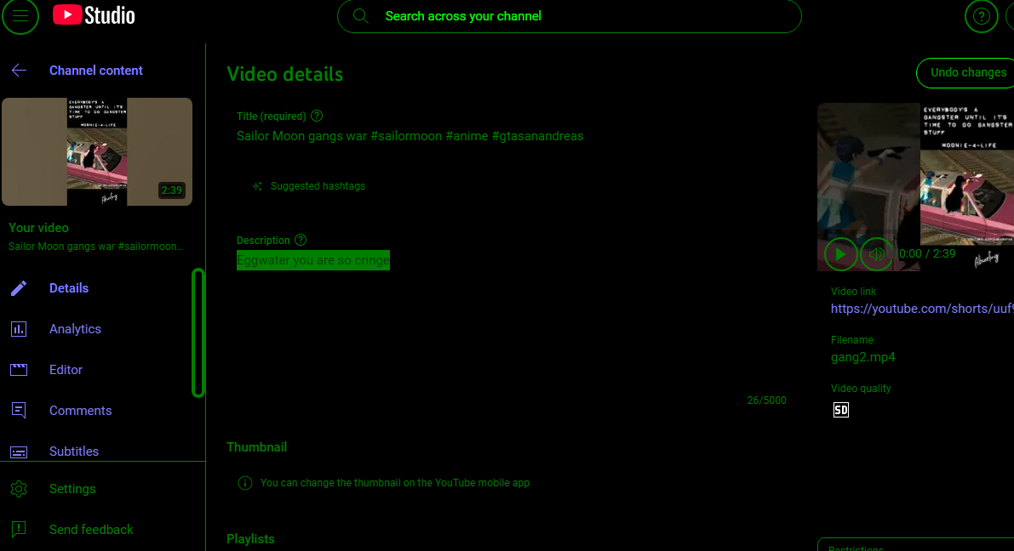Click the Suggested hashtags sparkle icon

(x=257, y=186)
